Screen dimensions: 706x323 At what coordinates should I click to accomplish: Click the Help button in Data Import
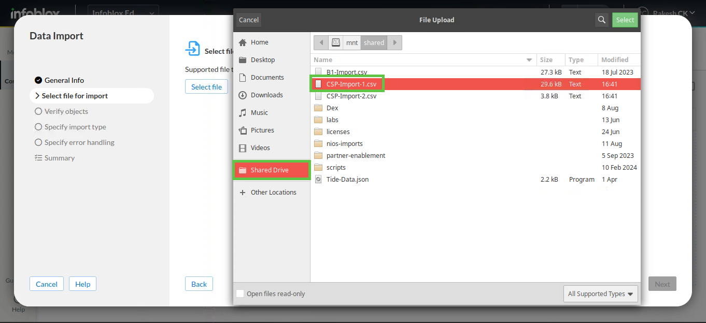83,284
